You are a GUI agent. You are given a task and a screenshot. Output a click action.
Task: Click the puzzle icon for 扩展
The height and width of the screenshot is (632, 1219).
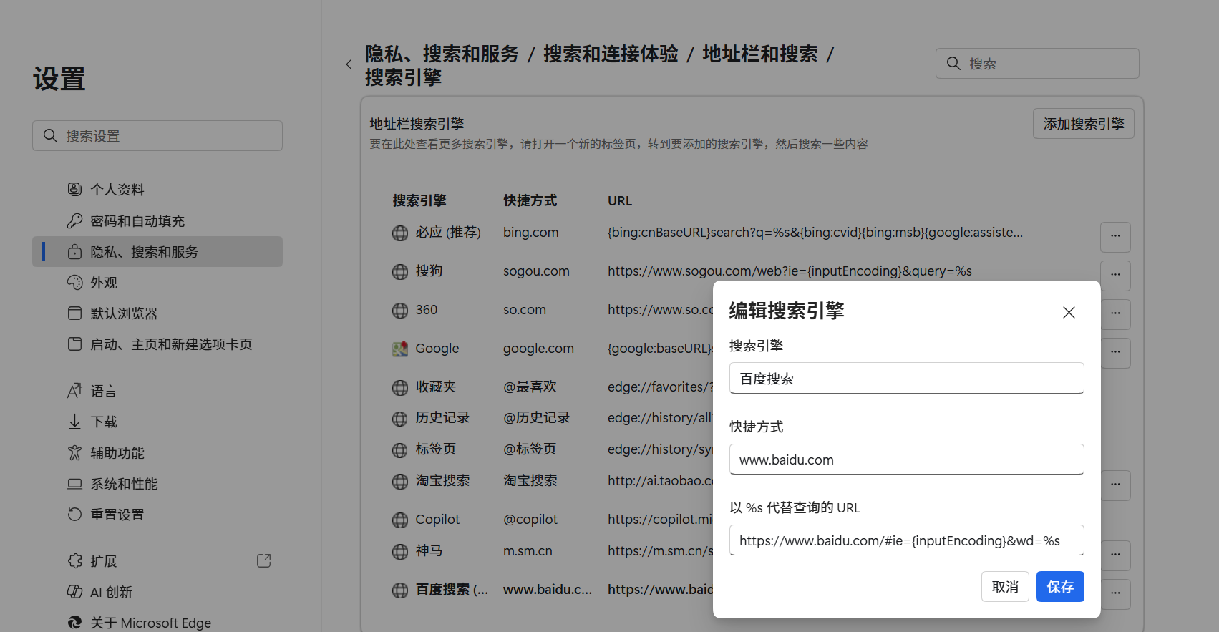(74, 560)
